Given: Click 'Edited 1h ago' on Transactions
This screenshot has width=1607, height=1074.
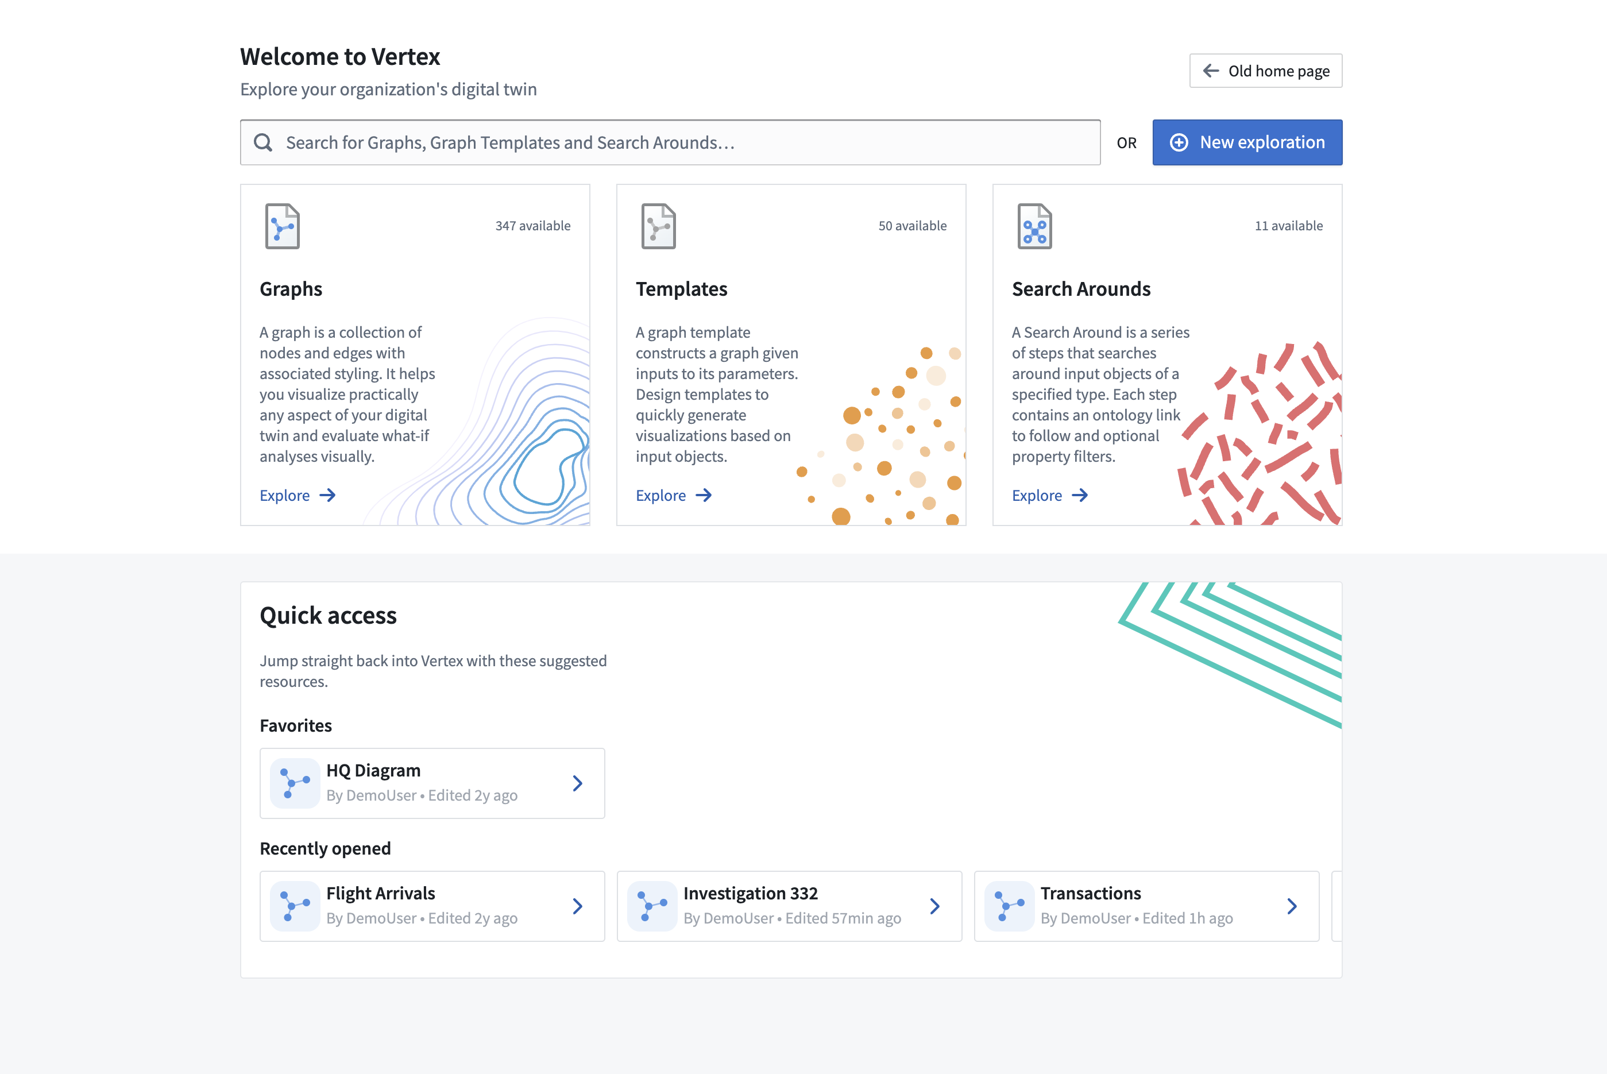Looking at the screenshot, I should click(1187, 918).
